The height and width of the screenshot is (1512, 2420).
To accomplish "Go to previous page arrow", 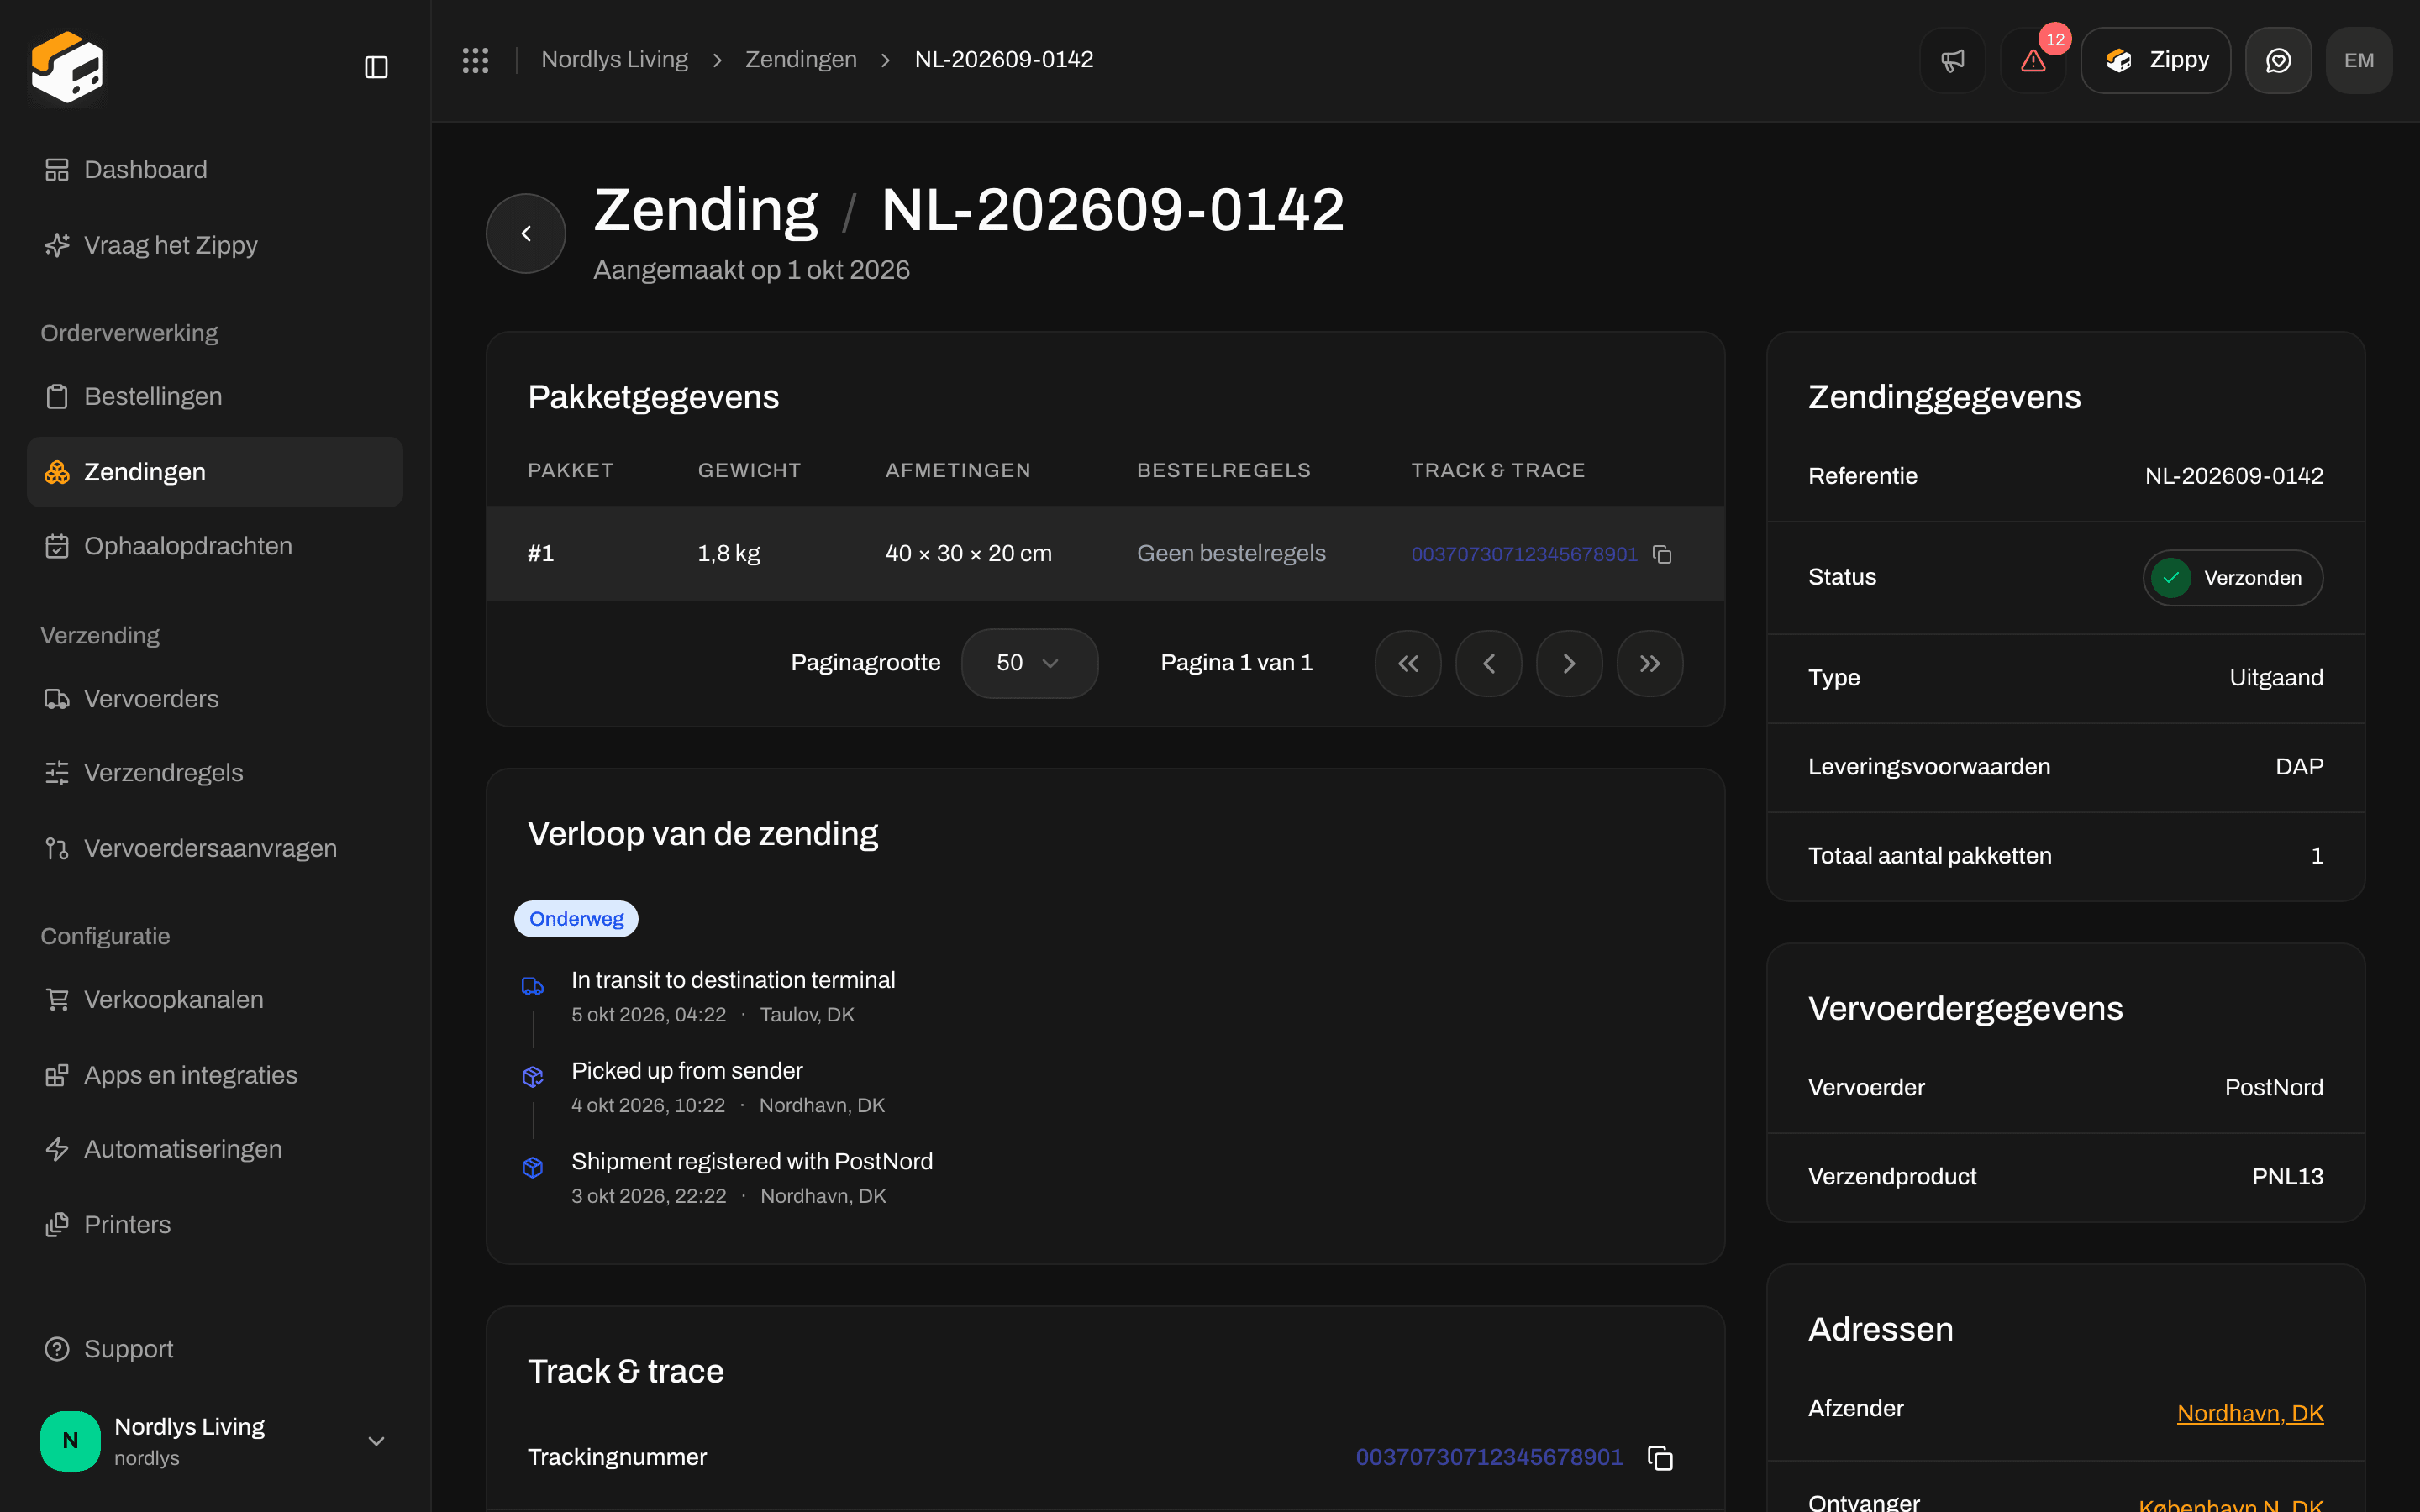I will 1488,663.
